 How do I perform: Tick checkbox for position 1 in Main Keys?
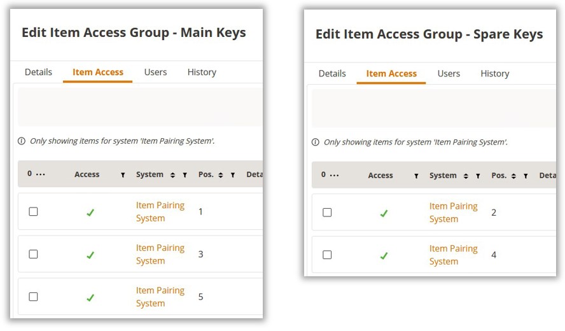point(33,212)
